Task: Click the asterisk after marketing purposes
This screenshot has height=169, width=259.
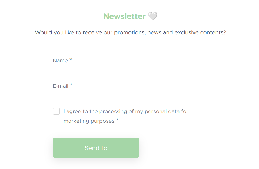Action: [117, 119]
